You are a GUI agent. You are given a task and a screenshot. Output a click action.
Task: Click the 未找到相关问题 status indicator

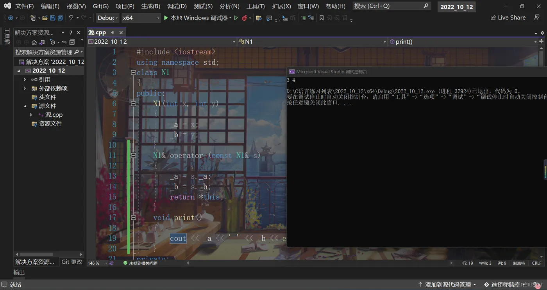coord(140,263)
